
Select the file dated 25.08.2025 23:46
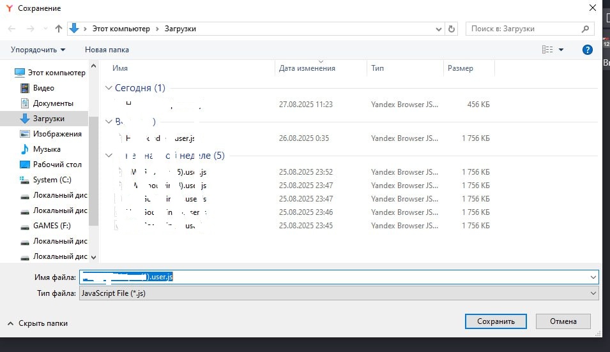coord(303,212)
